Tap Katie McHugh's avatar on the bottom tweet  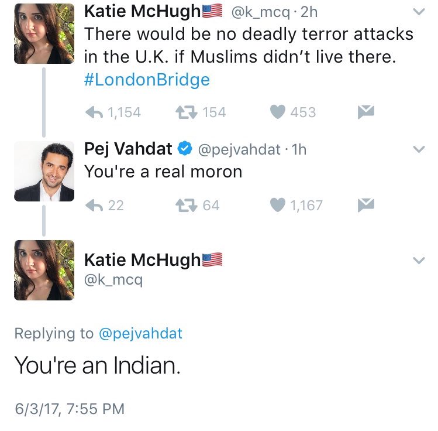coord(44,270)
